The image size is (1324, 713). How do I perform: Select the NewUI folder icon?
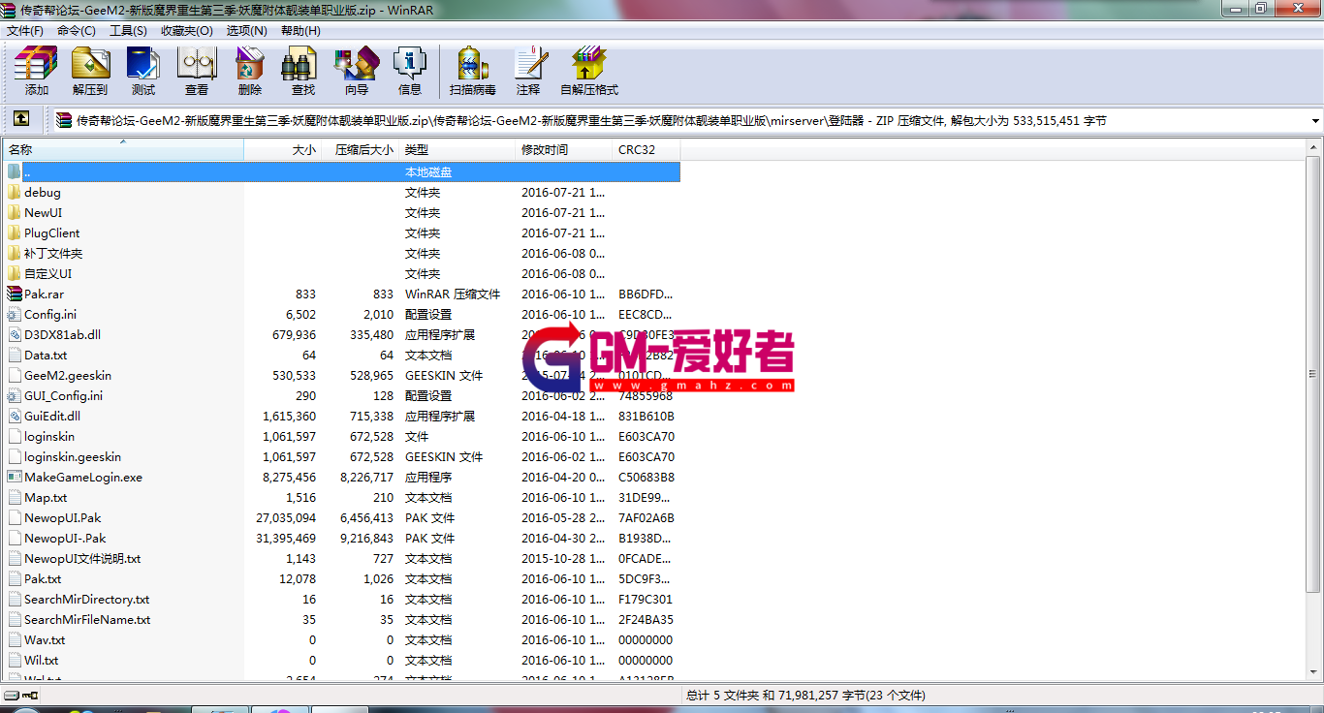[14, 212]
